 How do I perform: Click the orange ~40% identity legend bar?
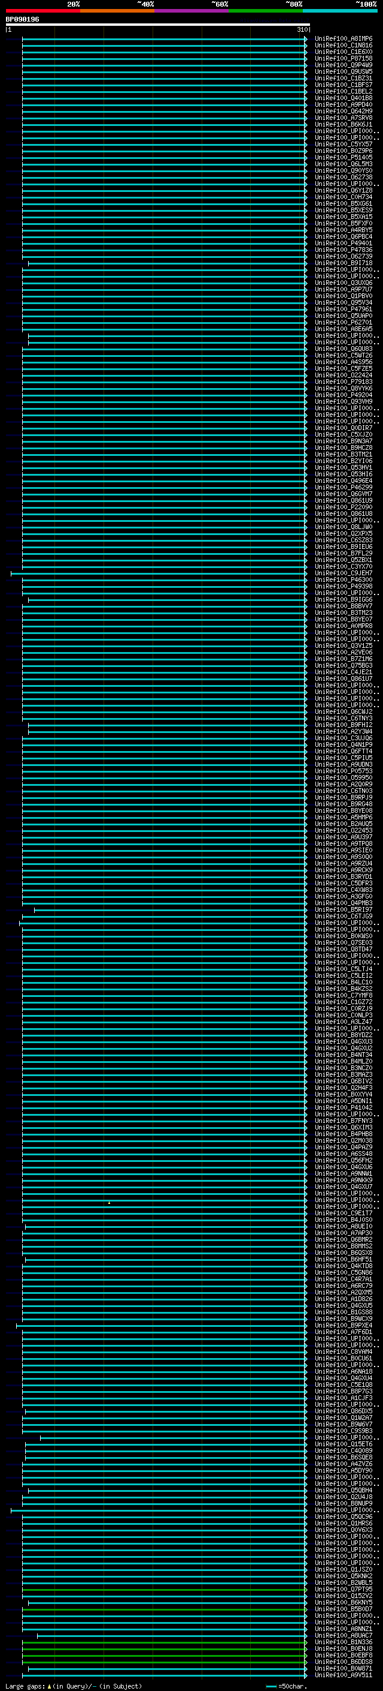[117, 11]
